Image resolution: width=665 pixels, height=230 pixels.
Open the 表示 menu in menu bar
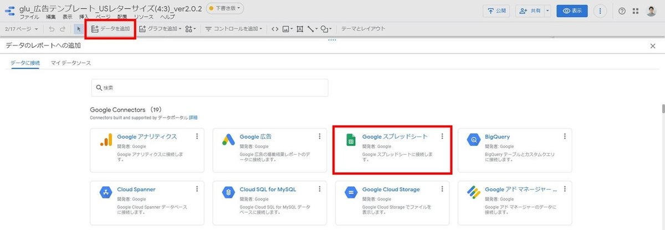pyautogui.click(x=67, y=17)
